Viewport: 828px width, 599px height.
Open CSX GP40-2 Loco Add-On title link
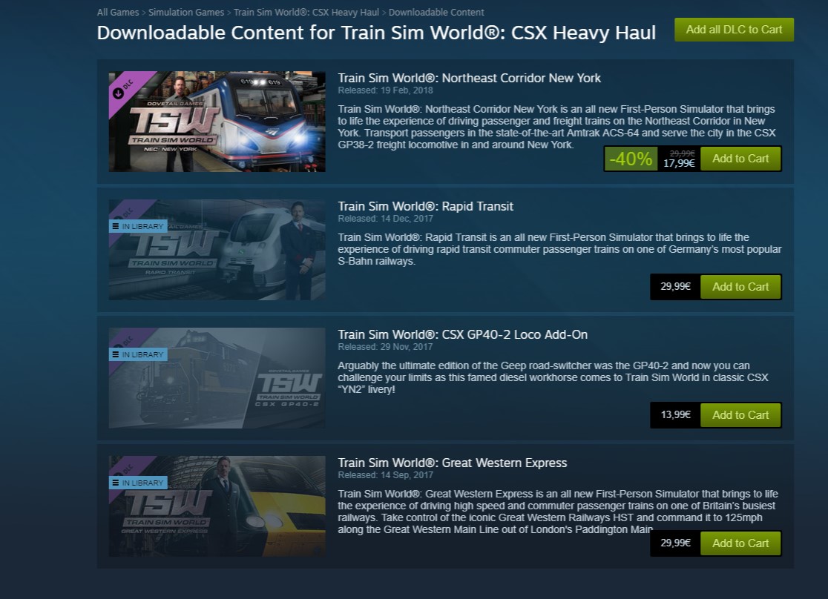(x=462, y=334)
